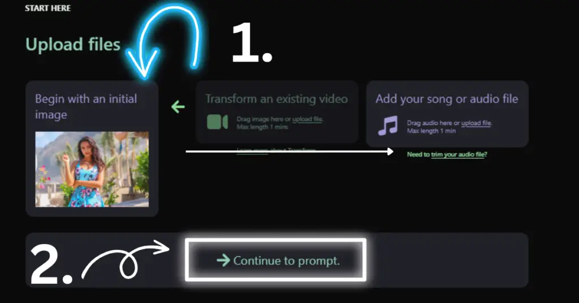579x303 pixels.
Task: Open the Learn more about Transform link
Action: [276, 150]
